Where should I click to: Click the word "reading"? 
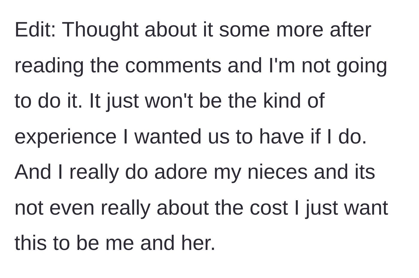coord(49,66)
